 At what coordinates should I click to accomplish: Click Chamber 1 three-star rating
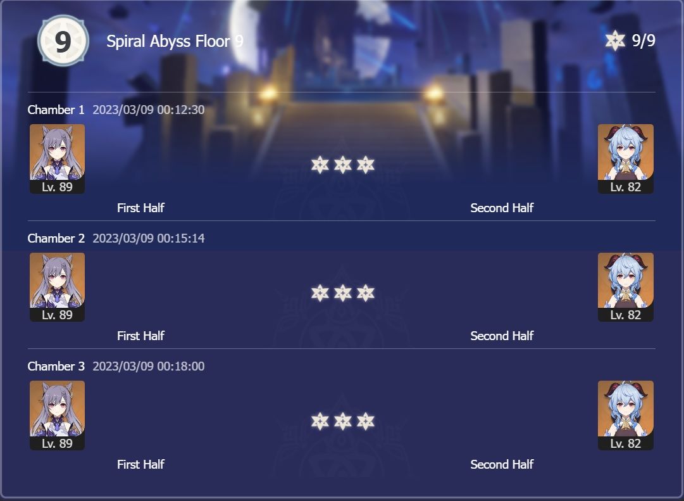[x=342, y=165]
